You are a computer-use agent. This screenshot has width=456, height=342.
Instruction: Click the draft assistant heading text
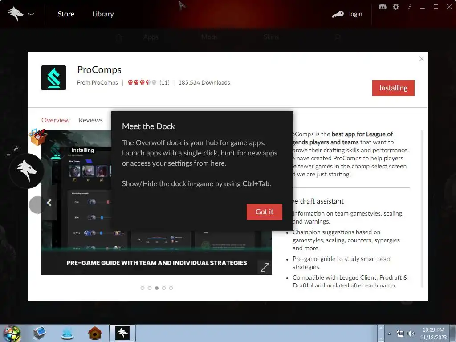click(x=318, y=201)
